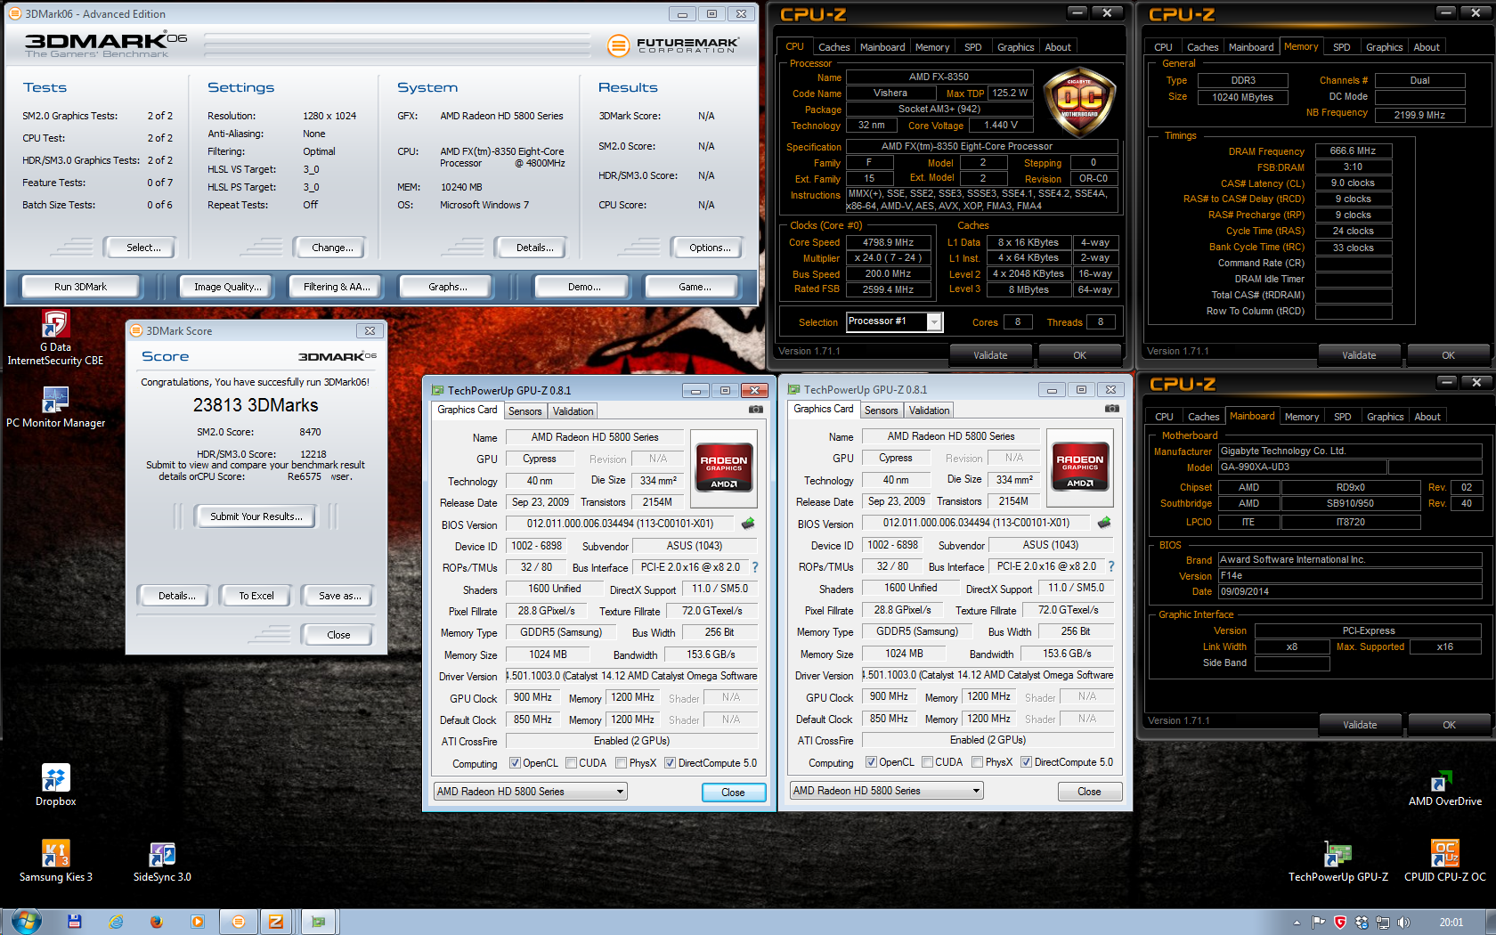Open Validation tab in right GPU-Z window
Viewport: 1496px width, 935px height.
(x=929, y=411)
